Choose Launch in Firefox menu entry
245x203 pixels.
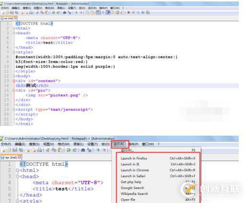click(x=158, y=159)
